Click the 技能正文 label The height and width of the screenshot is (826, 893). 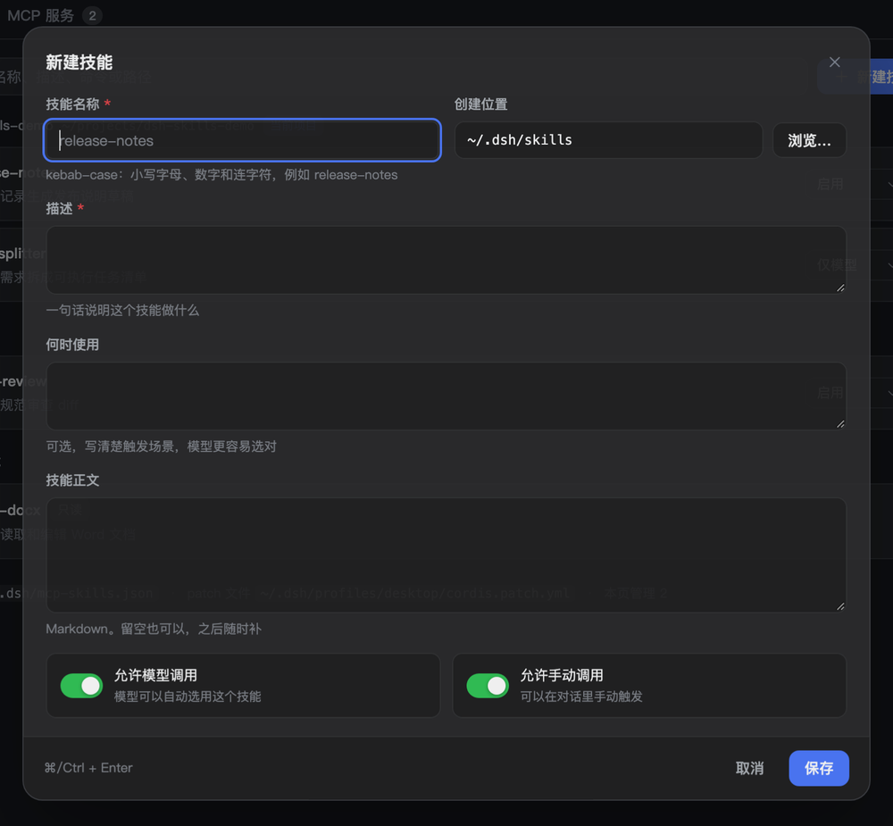(72, 480)
